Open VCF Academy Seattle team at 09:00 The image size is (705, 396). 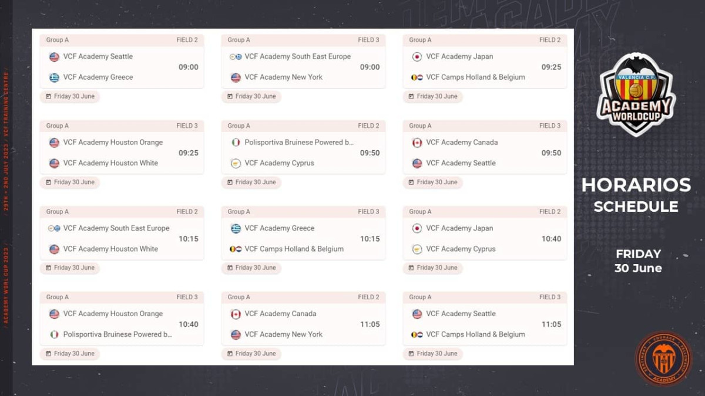click(98, 57)
